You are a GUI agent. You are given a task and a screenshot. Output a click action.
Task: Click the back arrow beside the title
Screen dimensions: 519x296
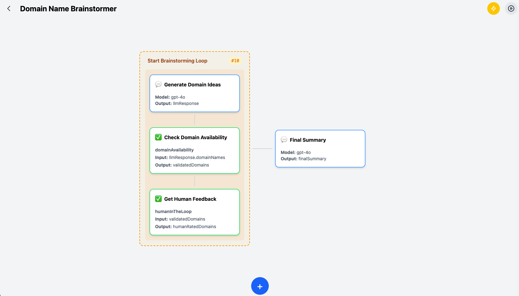[x=8, y=8]
